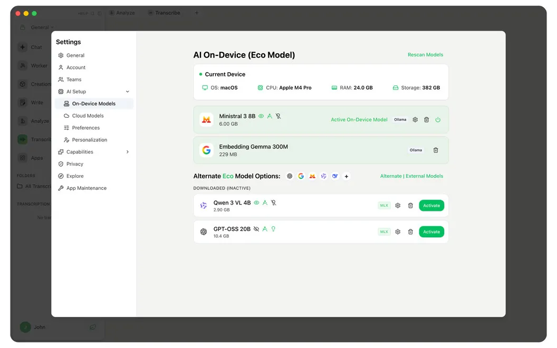Filter Eco options by Mistral icon

click(312, 176)
